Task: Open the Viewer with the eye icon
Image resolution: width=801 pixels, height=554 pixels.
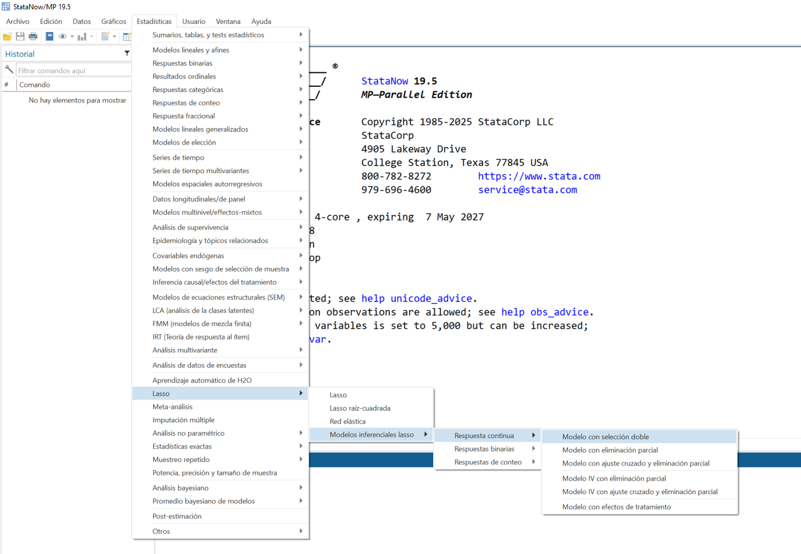Action: click(62, 36)
